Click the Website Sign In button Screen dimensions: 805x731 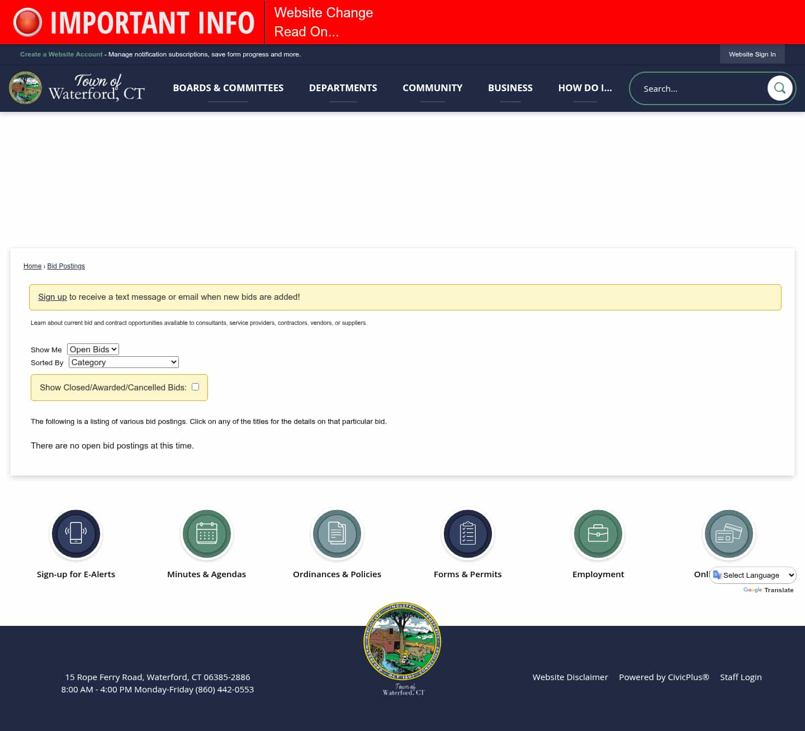(x=752, y=54)
